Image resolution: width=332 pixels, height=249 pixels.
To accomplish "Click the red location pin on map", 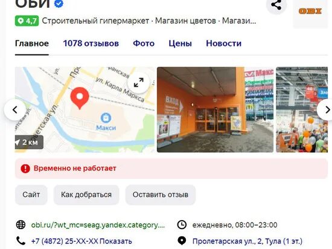I will coord(80,98).
